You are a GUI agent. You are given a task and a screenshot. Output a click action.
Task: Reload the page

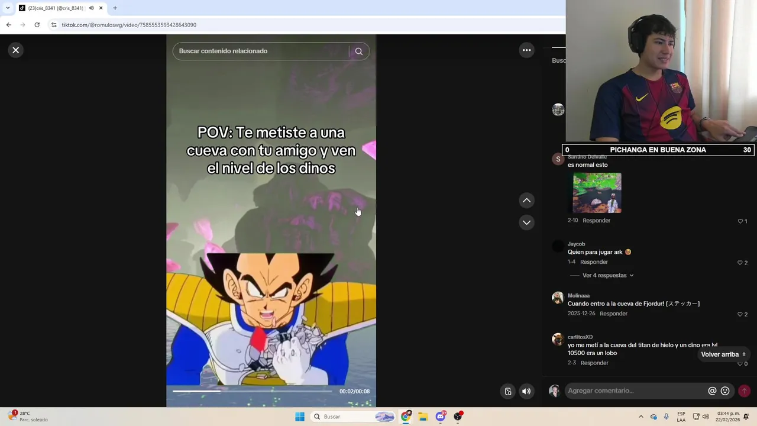pos(37,25)
